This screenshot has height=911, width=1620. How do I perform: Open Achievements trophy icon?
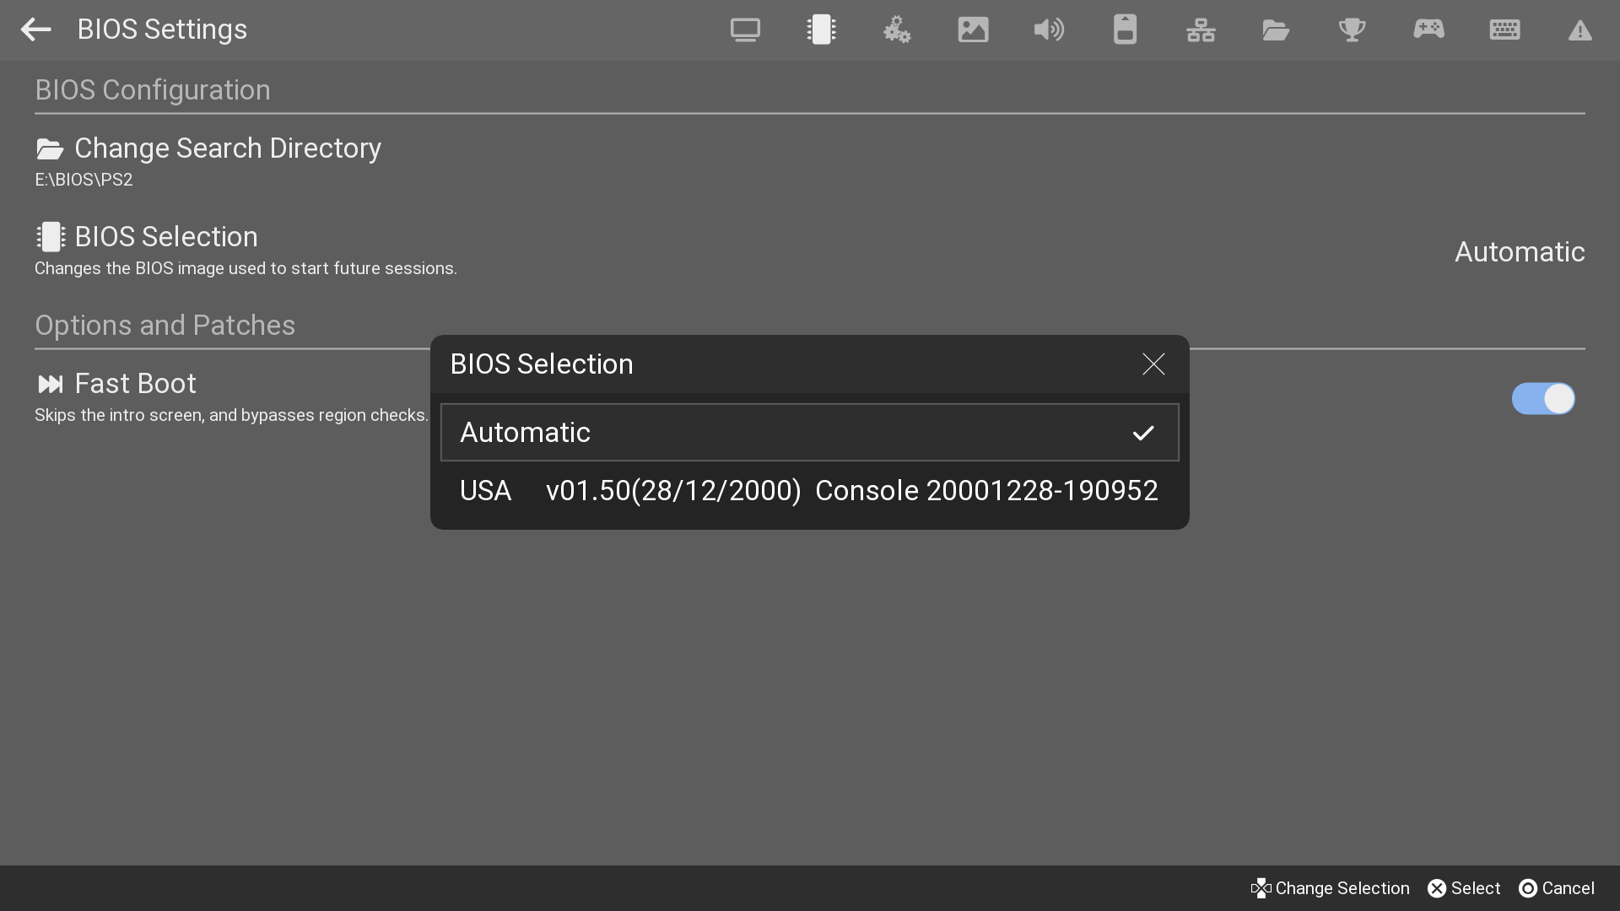(1352, 30)
